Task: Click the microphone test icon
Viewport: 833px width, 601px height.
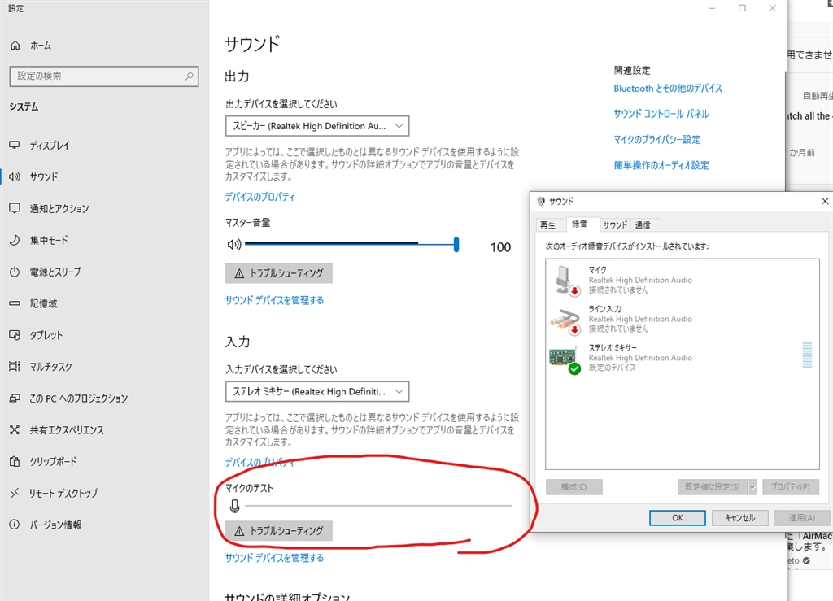Action: 234,506
